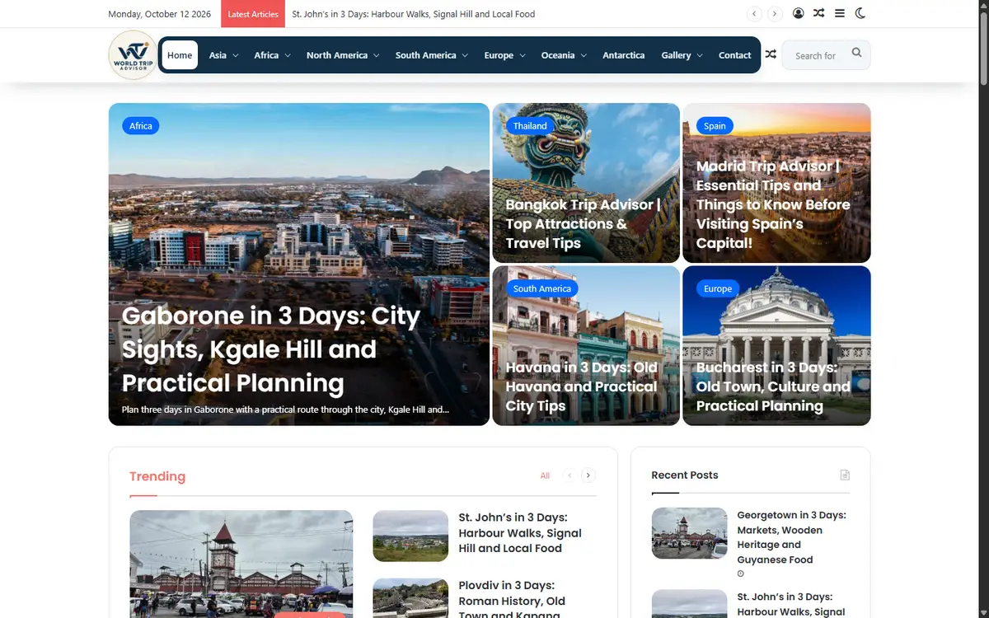
Task: Select the All filter in Trending
Action: (545, 475)
